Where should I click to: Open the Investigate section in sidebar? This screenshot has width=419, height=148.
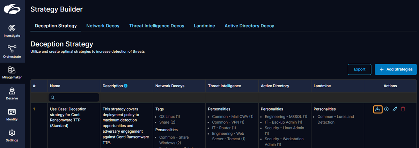(x=12, y=30)
